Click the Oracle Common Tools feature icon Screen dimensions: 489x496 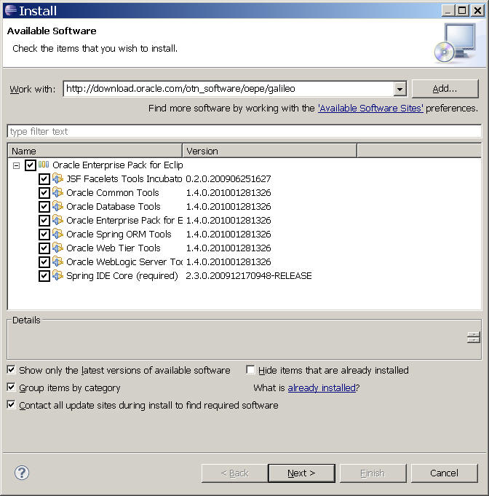click(x=57, y=192)
